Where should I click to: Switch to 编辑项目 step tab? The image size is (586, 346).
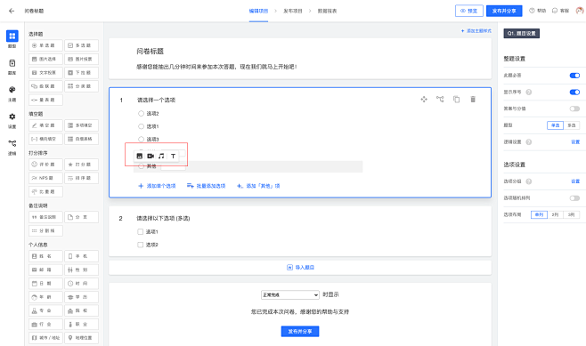(258, 11)
